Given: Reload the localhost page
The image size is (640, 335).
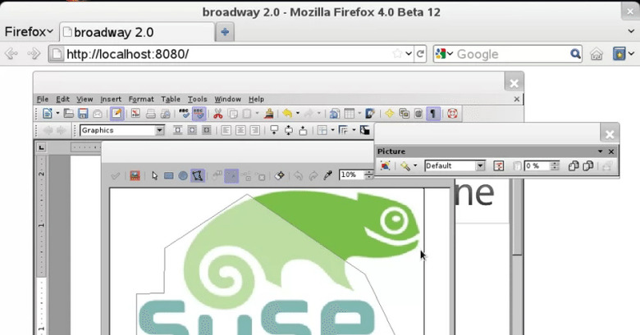Looking at the screenshot, I should click(x=420, y=54).
